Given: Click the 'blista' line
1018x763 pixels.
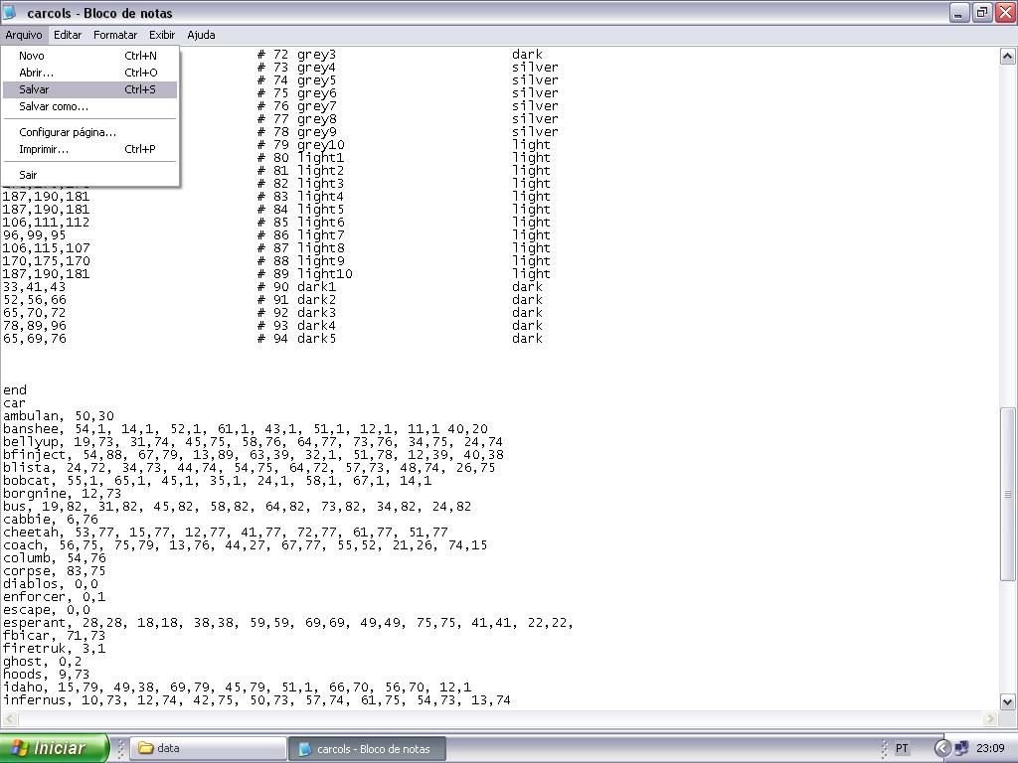Looking at the screenshot, I should pyautogui.click(x=250, y=468).
